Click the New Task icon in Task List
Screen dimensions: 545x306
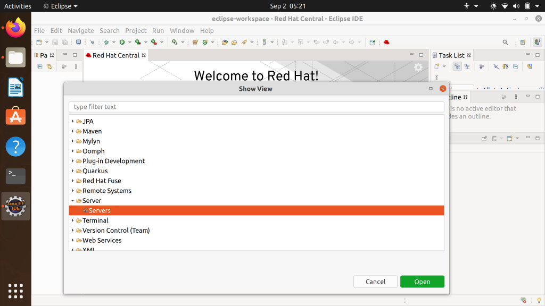(x=437, y=66)
